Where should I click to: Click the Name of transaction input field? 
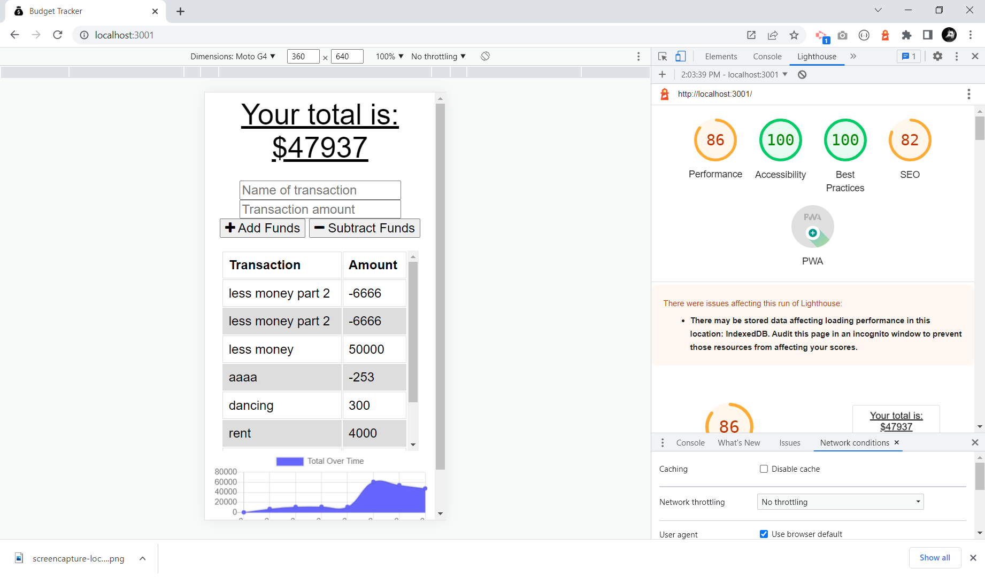320,190
